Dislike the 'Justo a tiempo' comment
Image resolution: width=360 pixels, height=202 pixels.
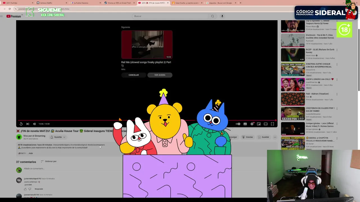click(30, 189)
